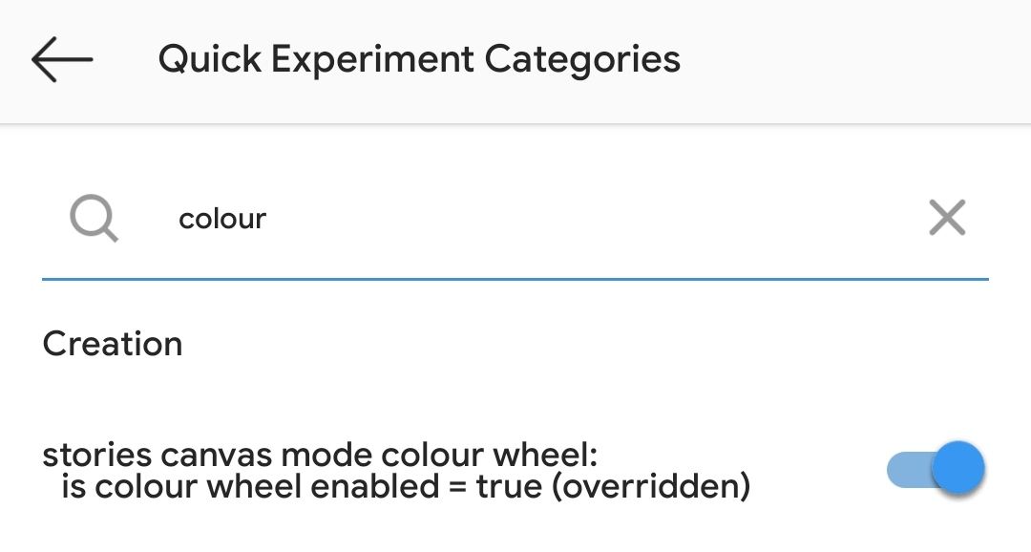Tap "is colour wheel enabled = true (overridden)" text
Viewport: 1031px width, 552px height.
406,487
